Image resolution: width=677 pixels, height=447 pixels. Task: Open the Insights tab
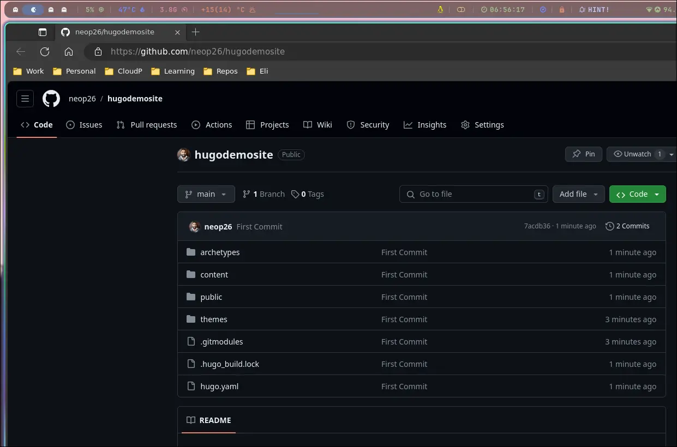425,125
